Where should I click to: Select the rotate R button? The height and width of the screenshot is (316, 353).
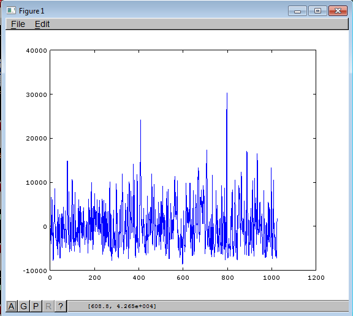pos(48,306)
